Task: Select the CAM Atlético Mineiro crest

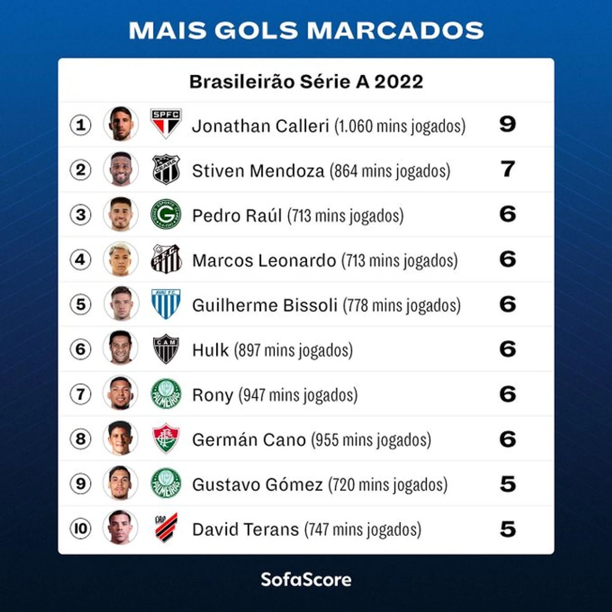Action: [166, 349]
